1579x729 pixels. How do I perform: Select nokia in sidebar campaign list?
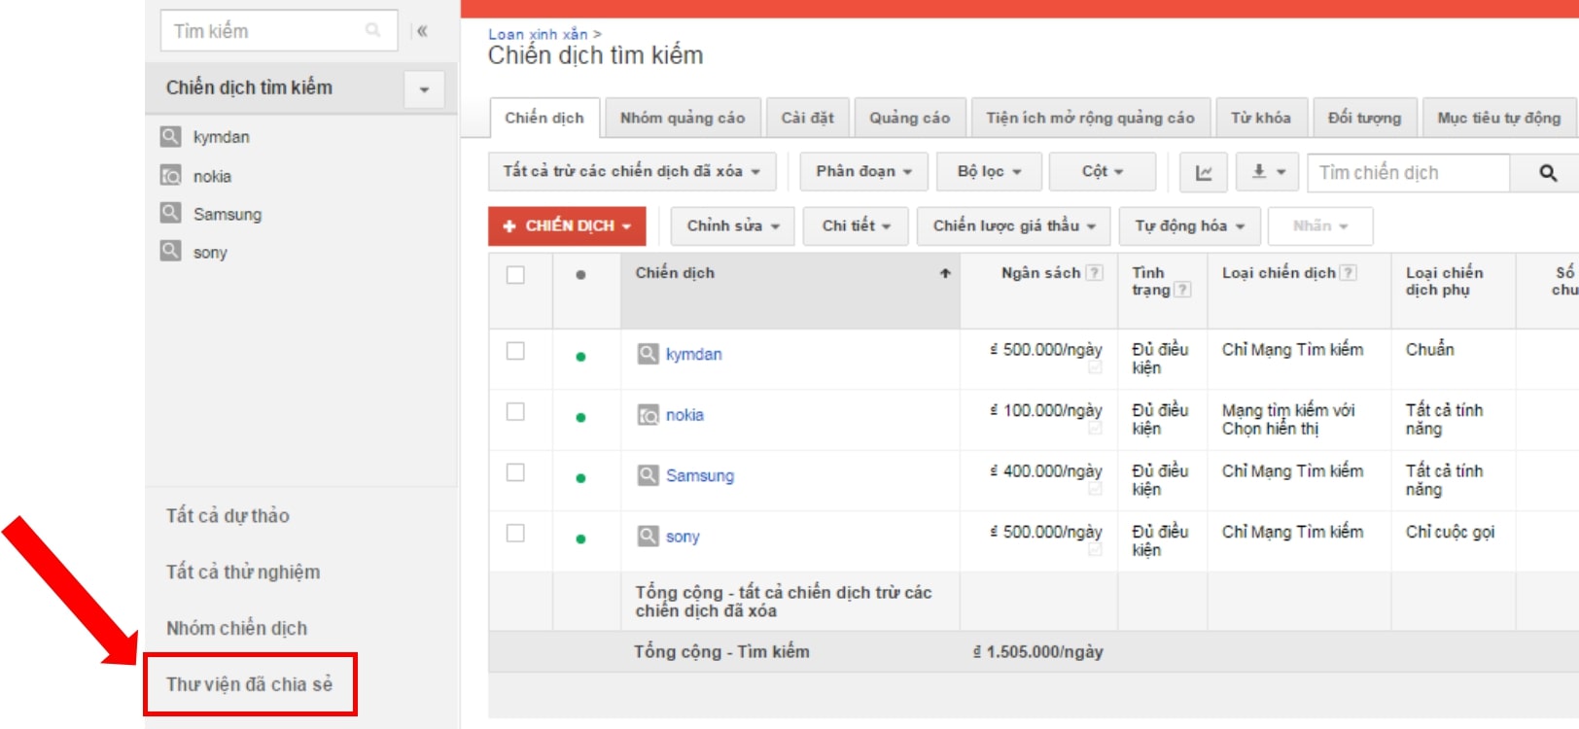pos(212,176)
